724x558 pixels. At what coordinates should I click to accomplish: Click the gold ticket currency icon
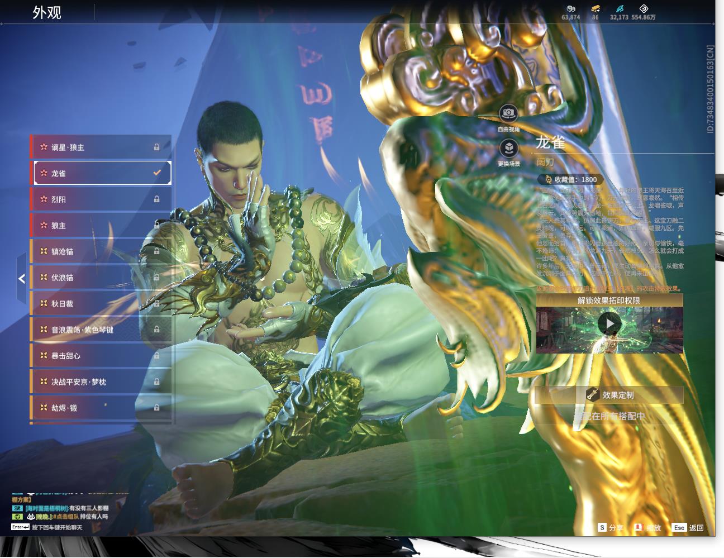[596, 9]
